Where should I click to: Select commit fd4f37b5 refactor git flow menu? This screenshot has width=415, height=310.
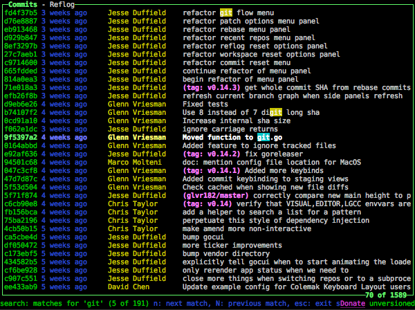(x=207, y=12)
